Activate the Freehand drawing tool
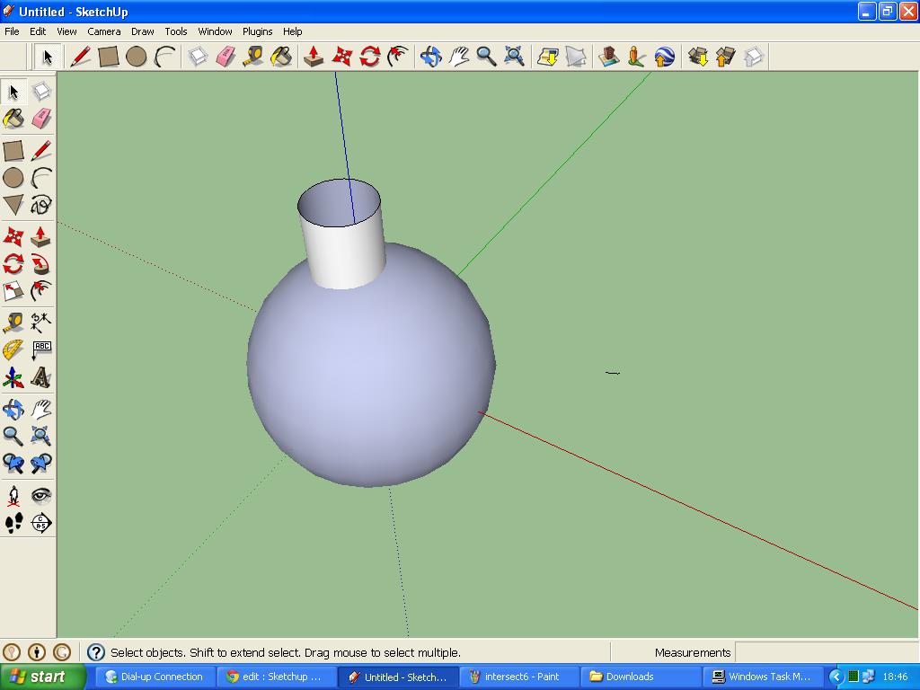 pyautogui.click(x=41, y=205)
